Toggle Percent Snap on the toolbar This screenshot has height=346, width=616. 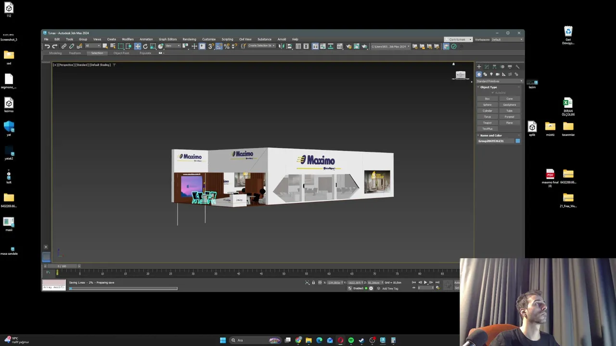[x=227, y=46]
